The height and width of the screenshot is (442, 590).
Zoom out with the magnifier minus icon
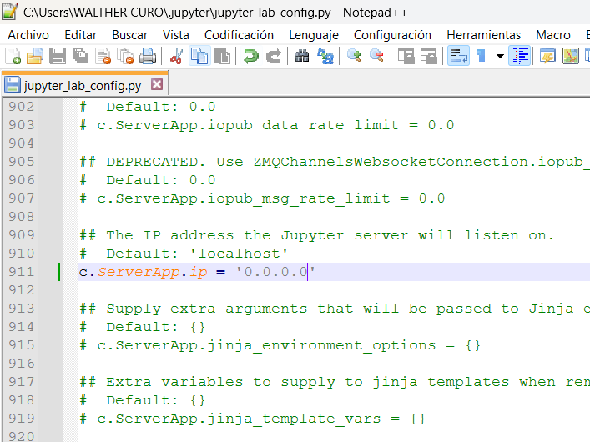point(376,57)
